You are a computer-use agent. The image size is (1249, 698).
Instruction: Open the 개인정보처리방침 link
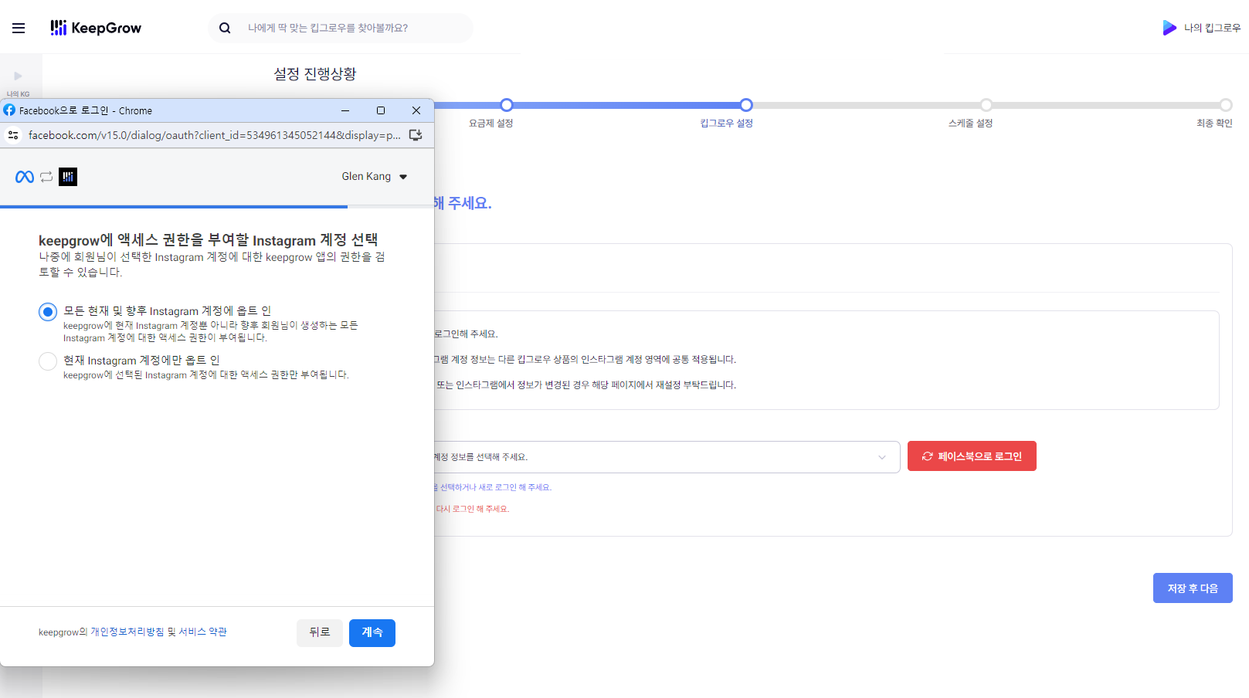(127, 632)
